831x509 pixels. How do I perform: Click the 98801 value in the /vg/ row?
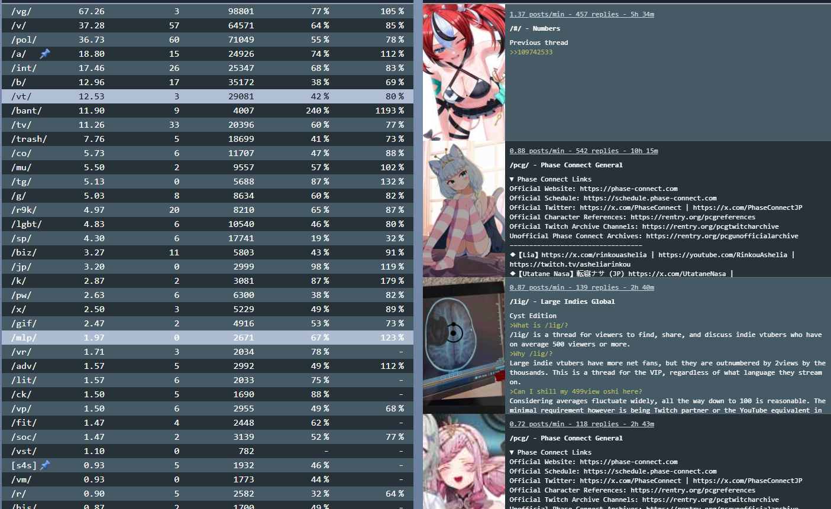coord(241,11)
